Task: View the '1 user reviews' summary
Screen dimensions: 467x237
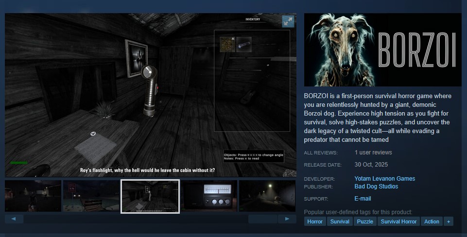Action: 373,152
